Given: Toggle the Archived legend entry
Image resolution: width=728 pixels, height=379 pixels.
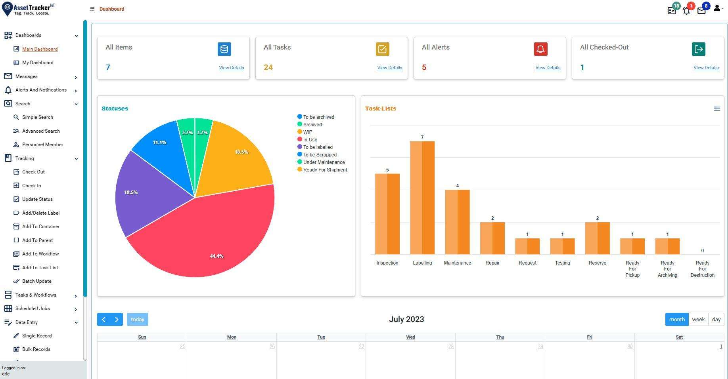Looking at the screenshot, I should pos(312,124).
